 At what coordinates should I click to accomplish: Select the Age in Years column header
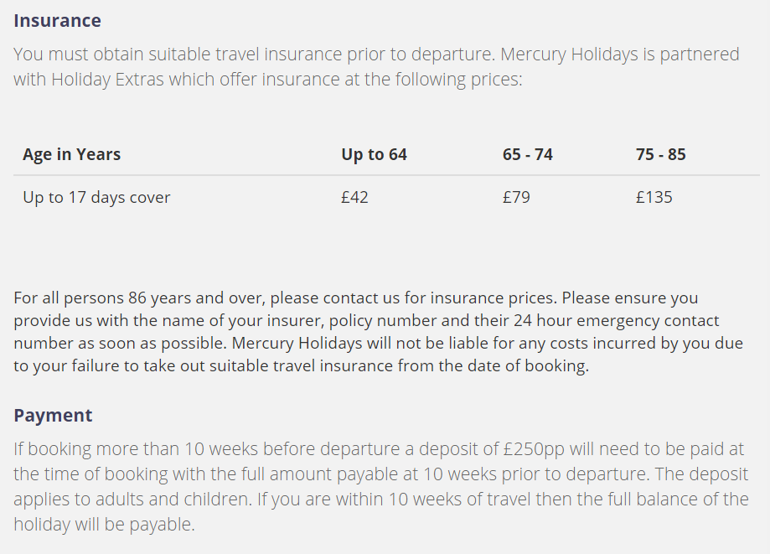72,154
